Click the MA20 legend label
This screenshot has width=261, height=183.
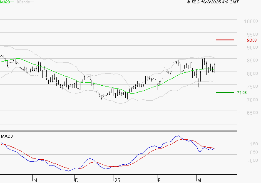pos(5,2)
